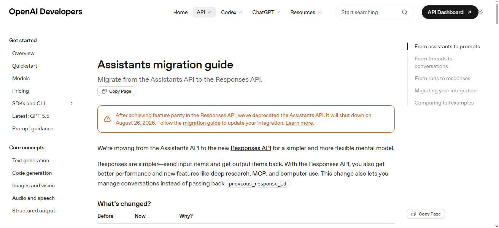Click the Why? column header
Screen dimensions: 499x228
coord(186,216)
